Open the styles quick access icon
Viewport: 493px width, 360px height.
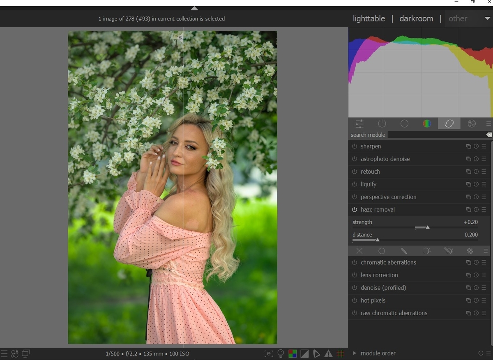point(15,353)
